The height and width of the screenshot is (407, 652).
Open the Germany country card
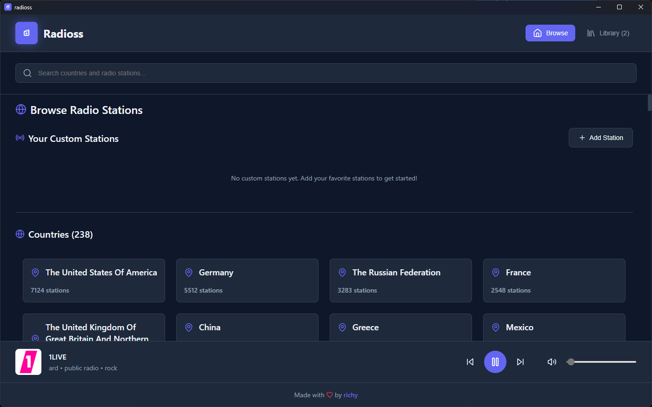[x=247, y=280]
